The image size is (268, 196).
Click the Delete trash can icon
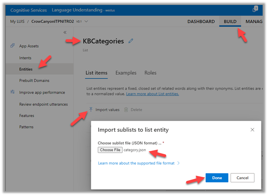tap(126, 109)
